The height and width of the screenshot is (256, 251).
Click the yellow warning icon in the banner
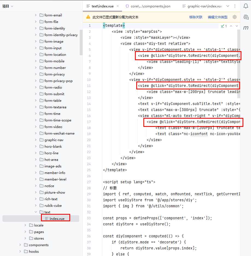tap(88, 17)
